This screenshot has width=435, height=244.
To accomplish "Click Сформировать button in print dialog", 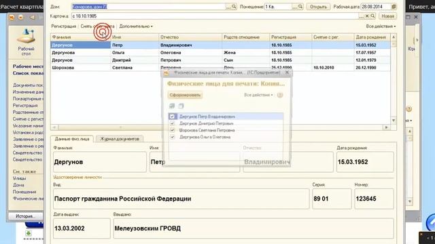I will click(x=185, y=95).
